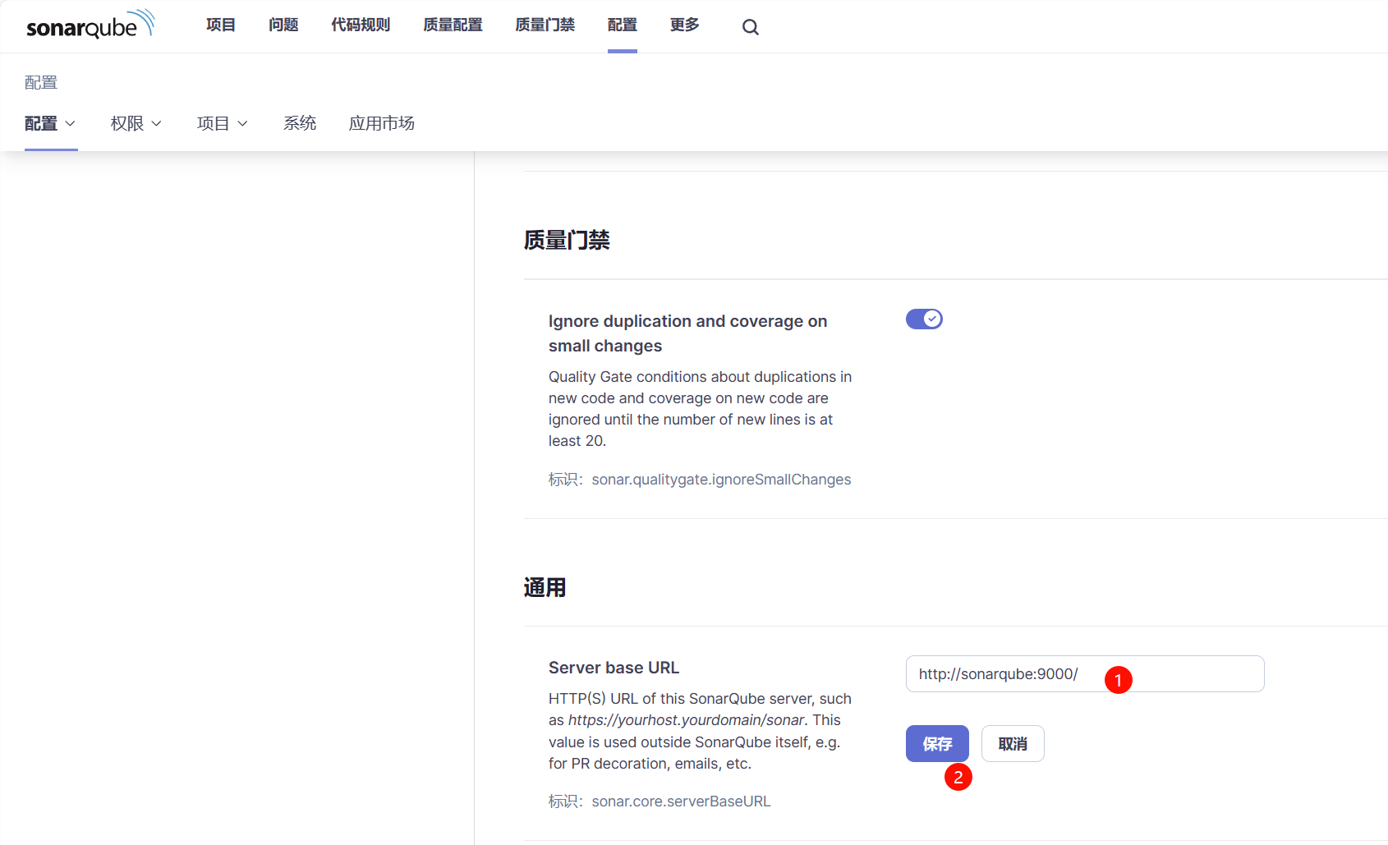
Task: Select 质量配置 in top navigation
Action: point(453,25)
